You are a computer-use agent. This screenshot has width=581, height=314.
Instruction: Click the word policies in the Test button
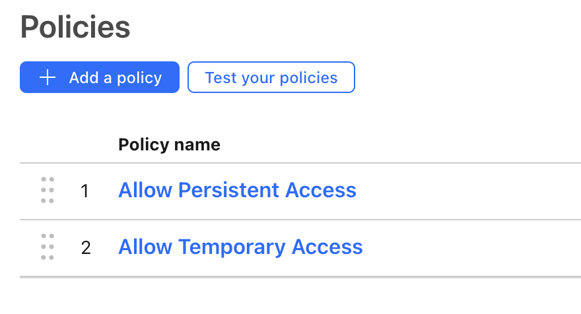(x=309, y=78)
